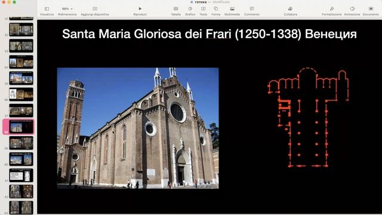The image size is (382, 215).
Task: Start slideshow with the Riproduci button
Action: tap(140, 9)
